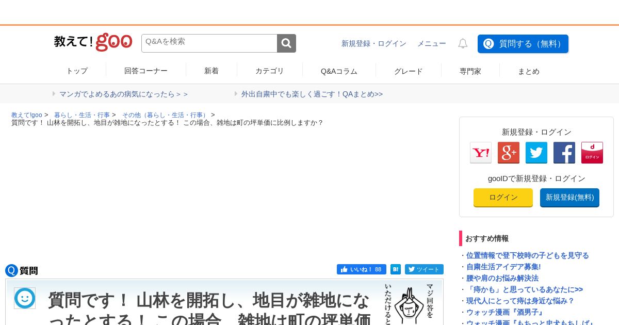Click 新規登録・ログイン header link

(x=374, y=44)
